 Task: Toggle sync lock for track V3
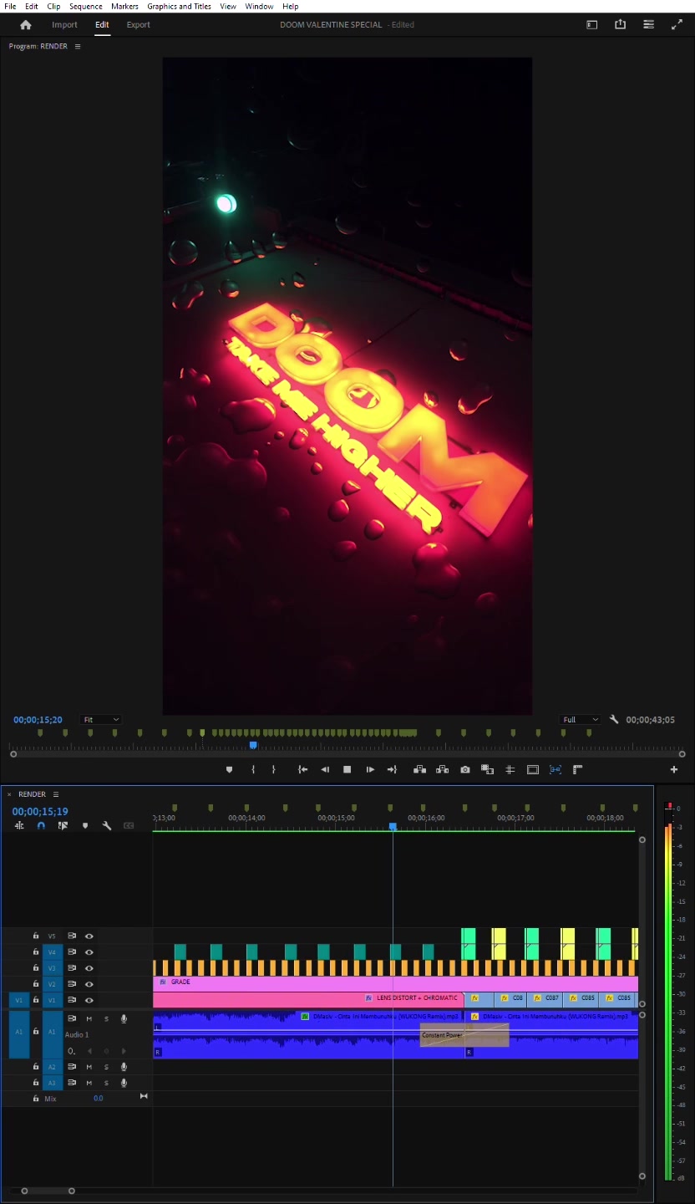[x=72, y=968]
